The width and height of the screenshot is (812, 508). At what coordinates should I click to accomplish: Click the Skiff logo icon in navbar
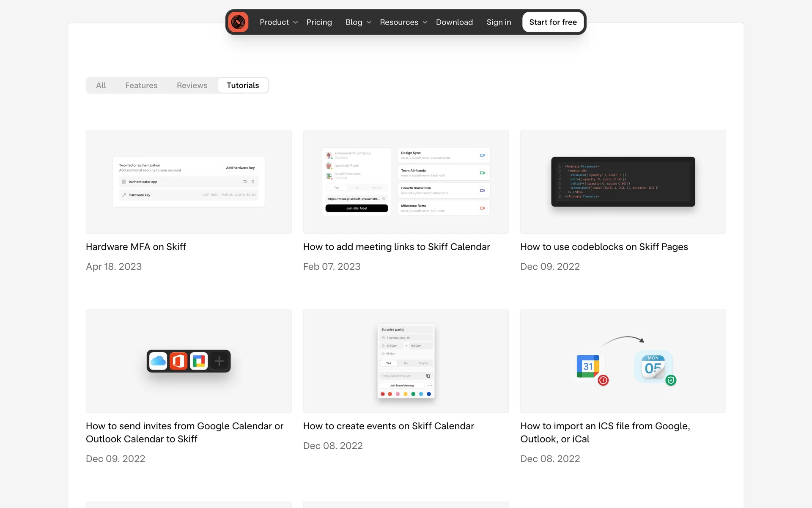point(238,22)
